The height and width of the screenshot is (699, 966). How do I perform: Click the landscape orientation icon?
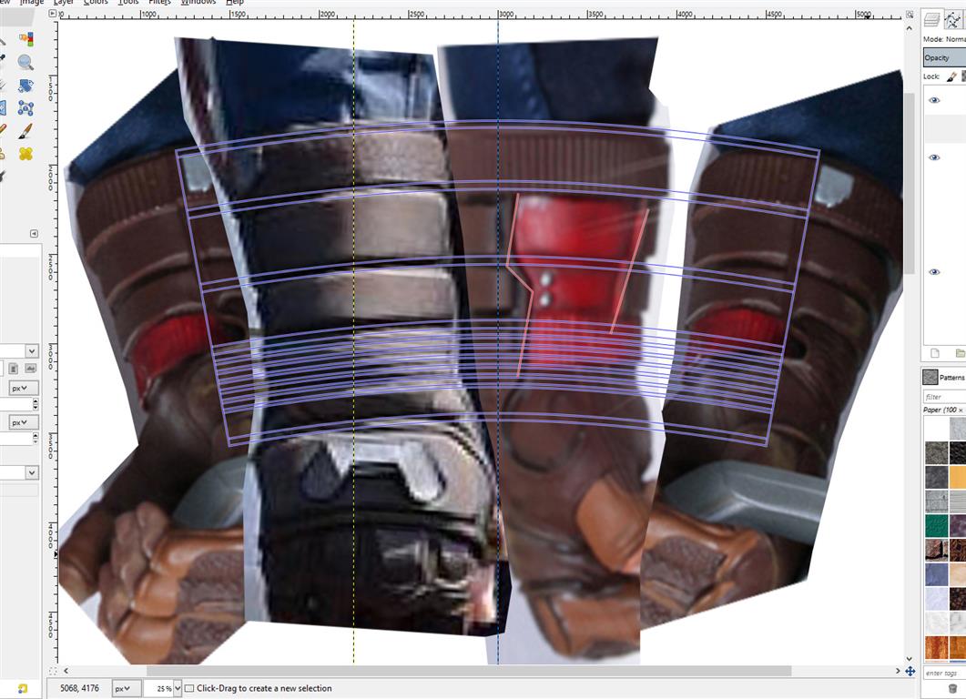click(30, 369)
